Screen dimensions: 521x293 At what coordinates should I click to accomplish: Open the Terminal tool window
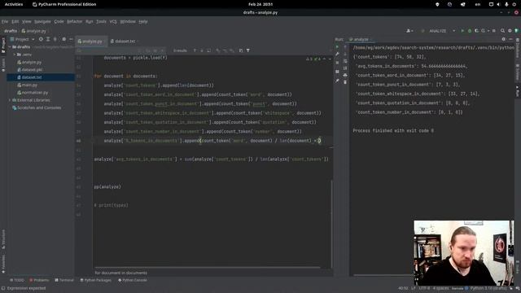(x=64, y=280)
